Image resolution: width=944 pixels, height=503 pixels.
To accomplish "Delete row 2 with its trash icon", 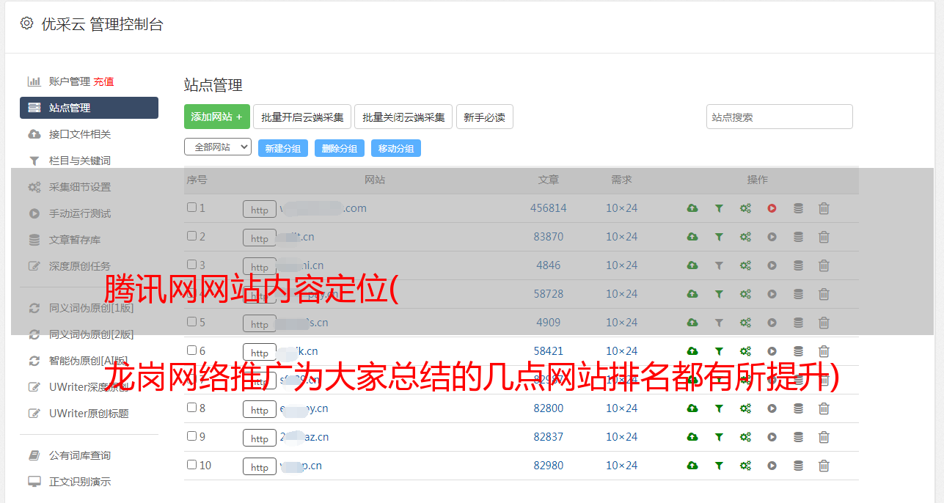I will coord(824,237).
